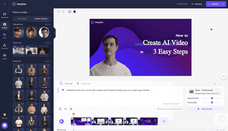The image size is (228, 131).
Task: Expand the Submit button dropdown arrow
Action: click(223, 4)
